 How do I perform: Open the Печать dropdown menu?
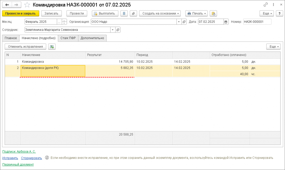point(196,13)
